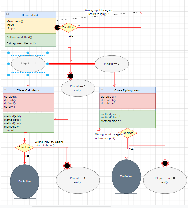Select the 'if input == 1' ellipse
This screenshot has width=188, height=208.
[28, 64]
